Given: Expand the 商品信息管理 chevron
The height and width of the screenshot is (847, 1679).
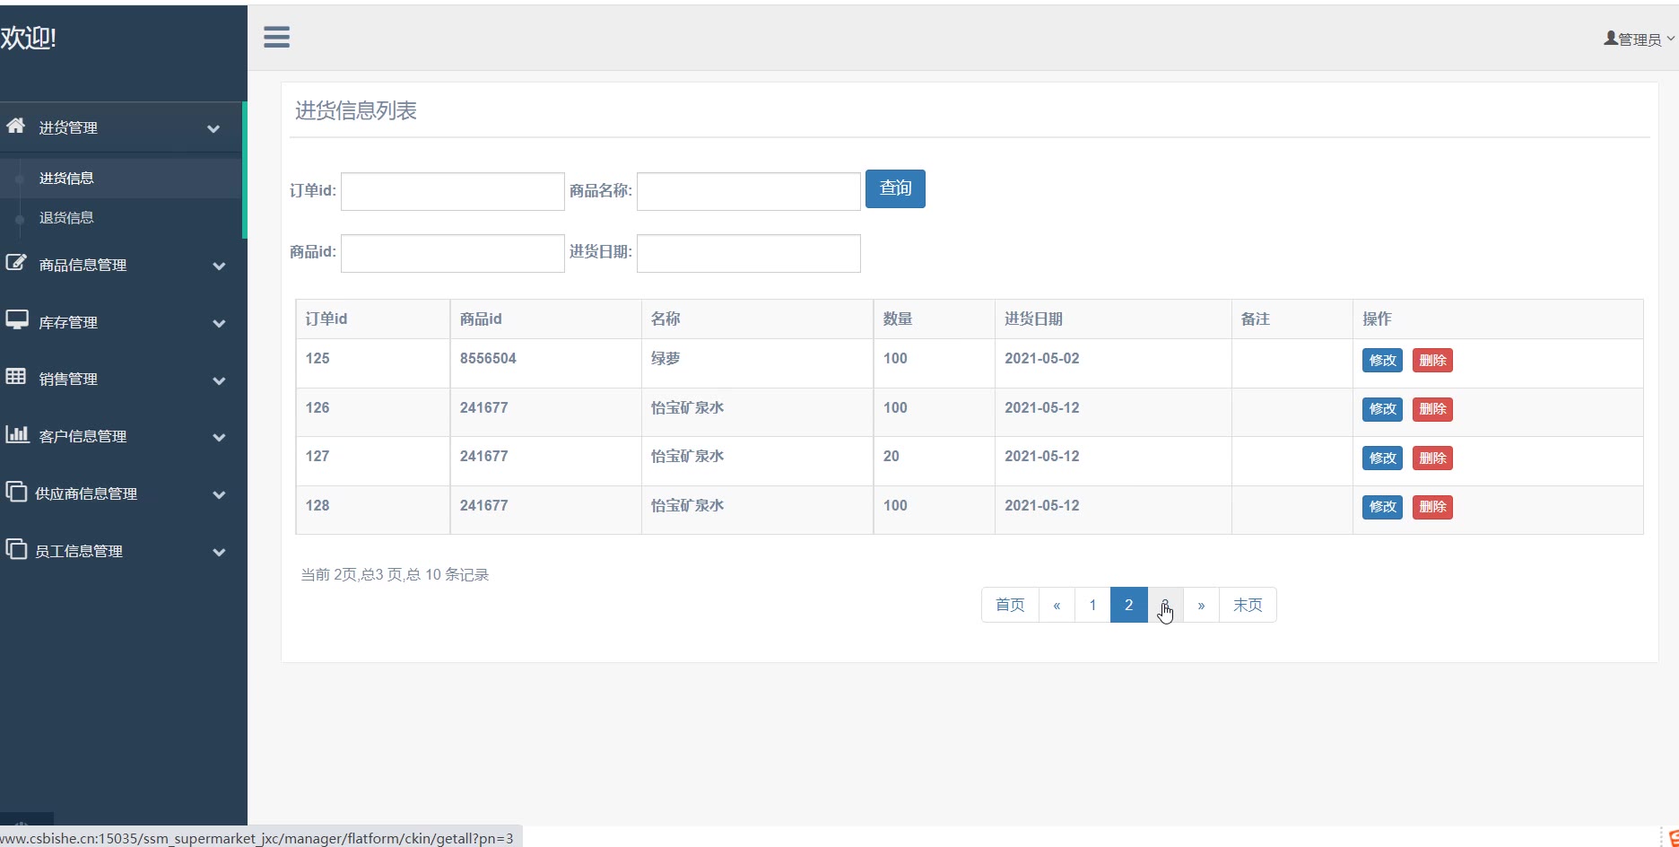Looking at the screenshot, I should click(219, 266).
